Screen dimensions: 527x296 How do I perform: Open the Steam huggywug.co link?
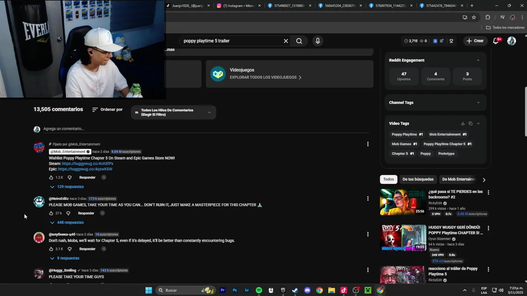point(88,164)
